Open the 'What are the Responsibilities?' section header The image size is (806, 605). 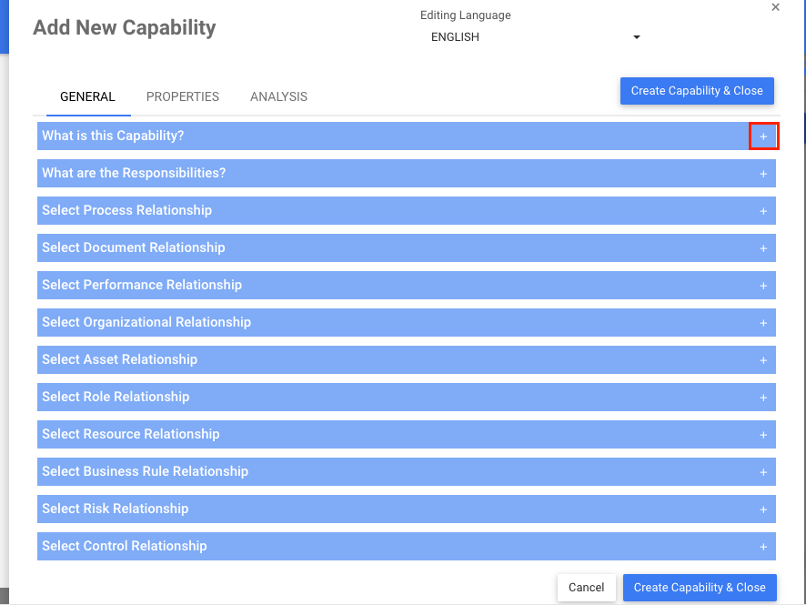[x=407, y=173]
